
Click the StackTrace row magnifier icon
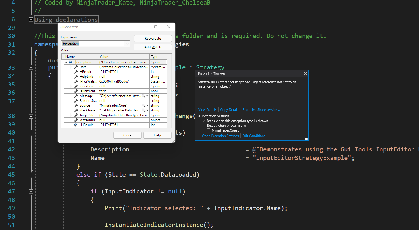144,110
